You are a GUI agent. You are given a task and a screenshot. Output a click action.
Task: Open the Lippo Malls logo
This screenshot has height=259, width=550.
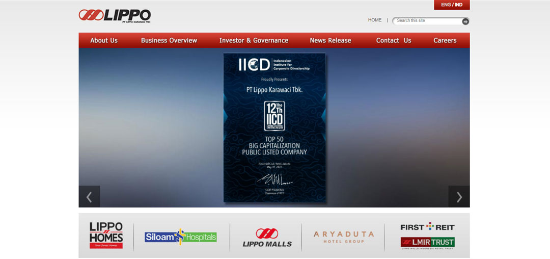[x=267, y=238]
